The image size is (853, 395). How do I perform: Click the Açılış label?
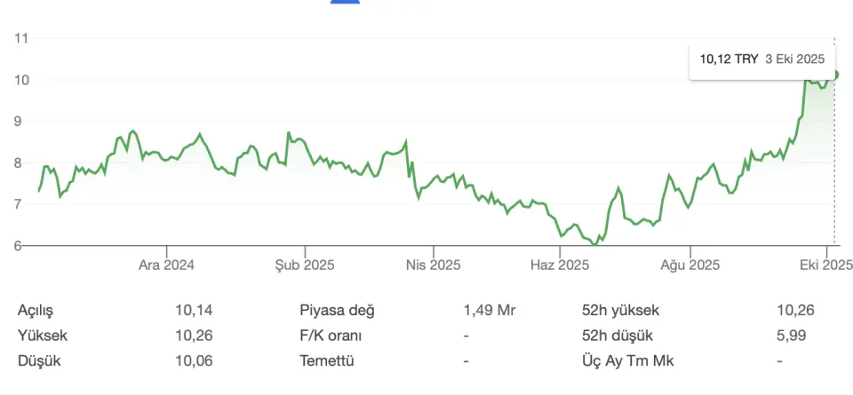coord(36,311)
